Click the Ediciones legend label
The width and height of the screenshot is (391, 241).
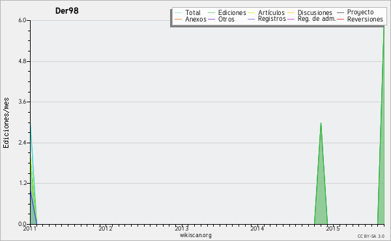click(x=232, y=12)
